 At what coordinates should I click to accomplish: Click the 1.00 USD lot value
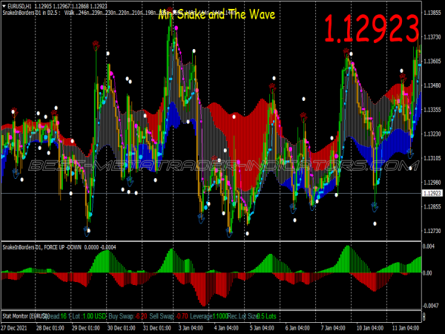coord(94,316)
